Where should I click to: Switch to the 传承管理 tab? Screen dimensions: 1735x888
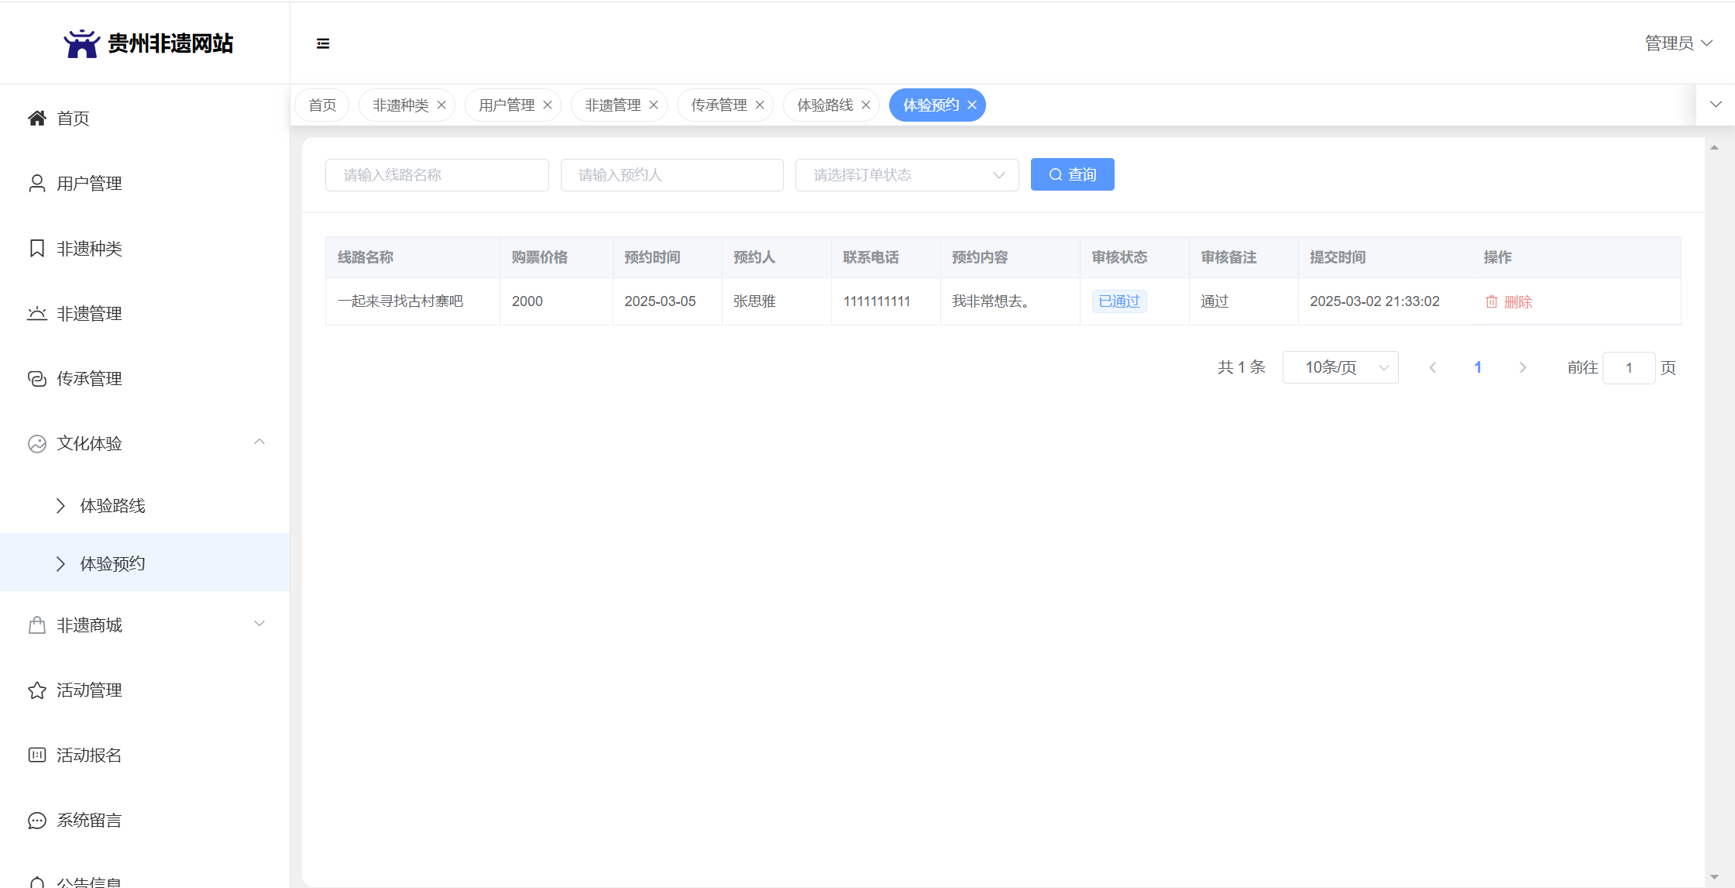click(718, 105)
